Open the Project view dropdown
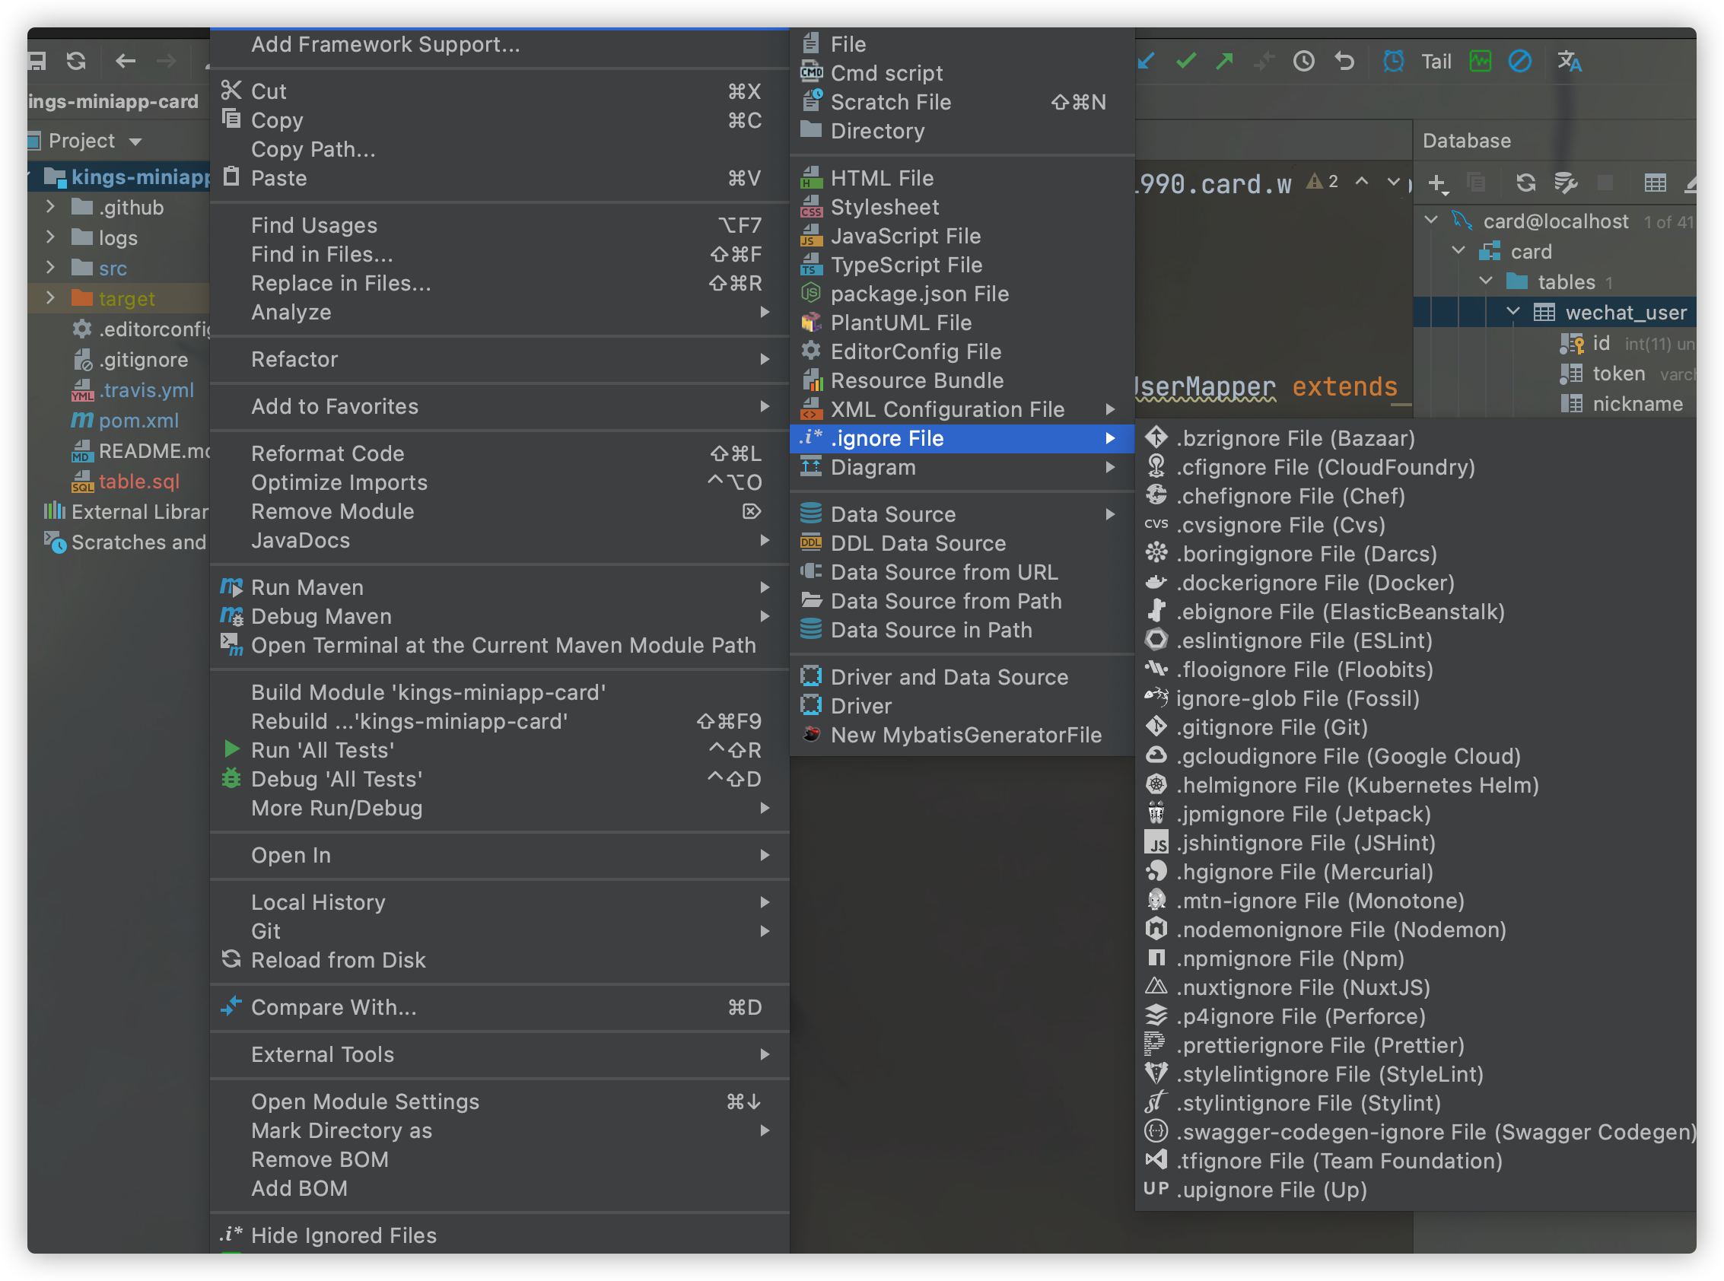 coord(135,141)
